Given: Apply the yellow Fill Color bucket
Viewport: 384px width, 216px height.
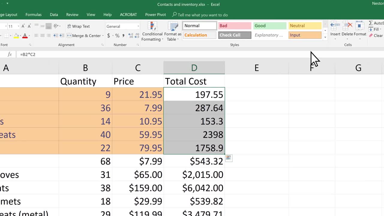Looking at the screenshot, I should pos(16,36).
